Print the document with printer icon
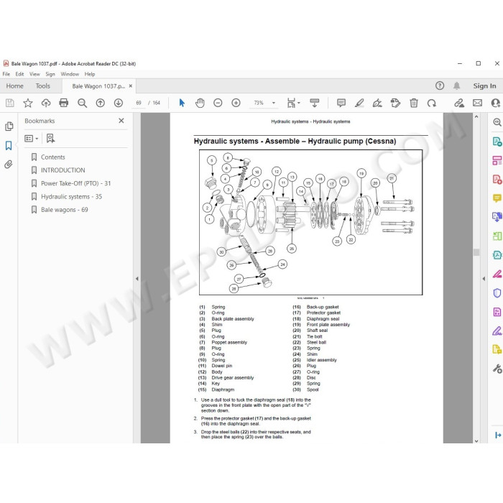503x503 pixels. [64, 103]
